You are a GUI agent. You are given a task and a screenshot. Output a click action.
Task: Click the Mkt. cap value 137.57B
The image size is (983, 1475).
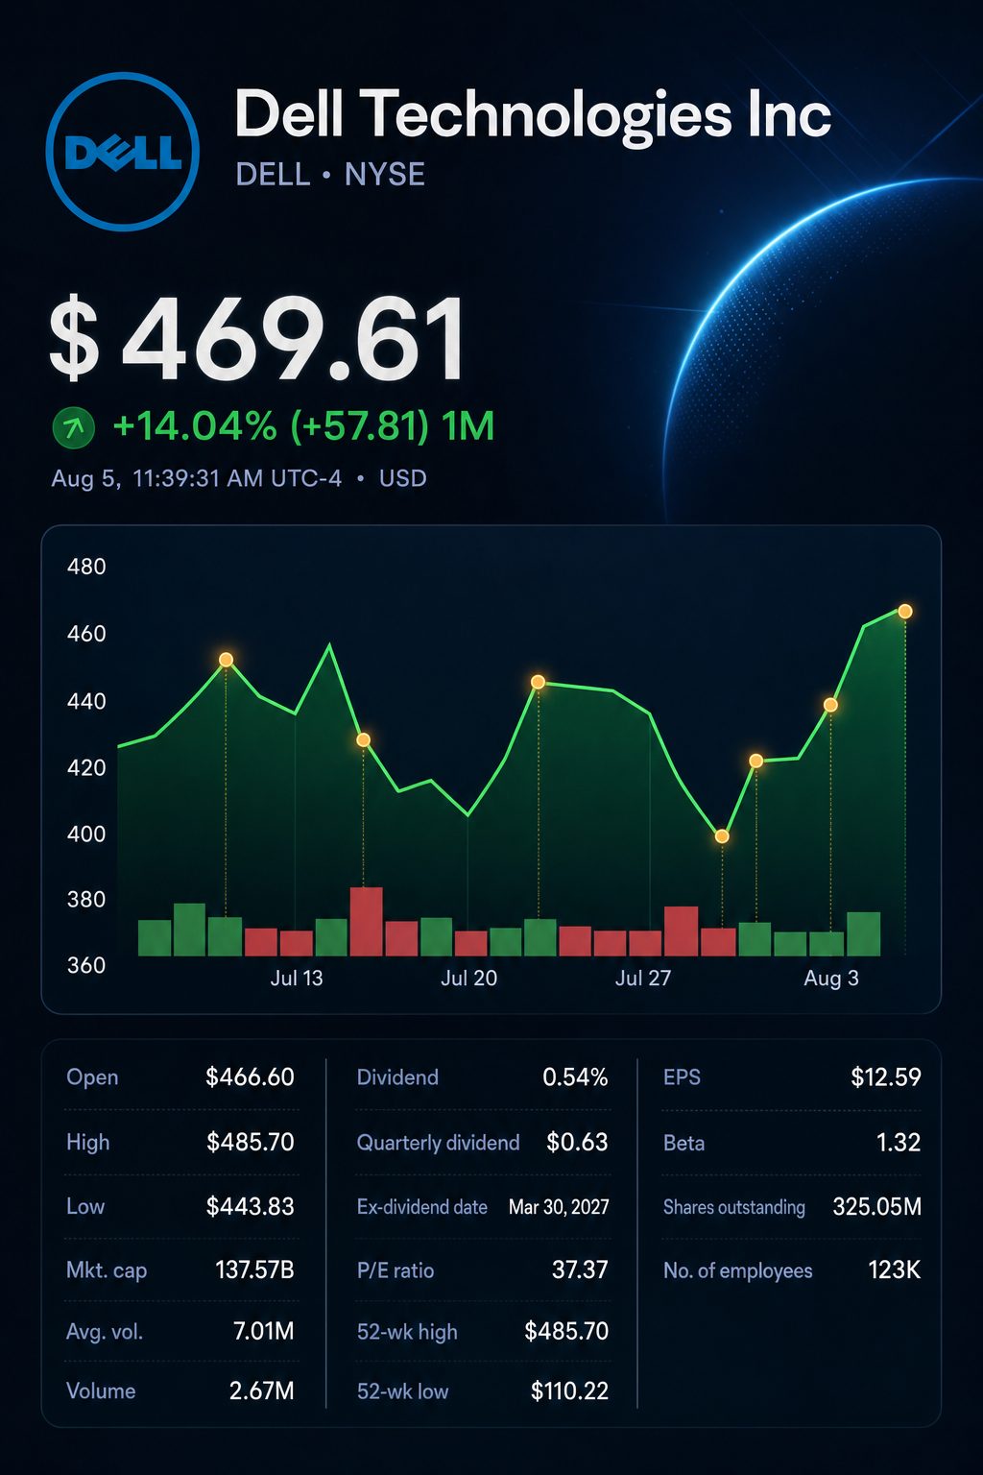(x=254, y=1270)
